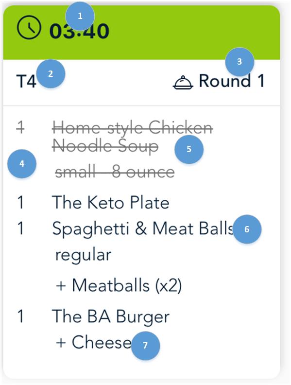Screen dimensions: 291x385
Task: Mark The BA Burger as done
Action: (x=111, y=316)
